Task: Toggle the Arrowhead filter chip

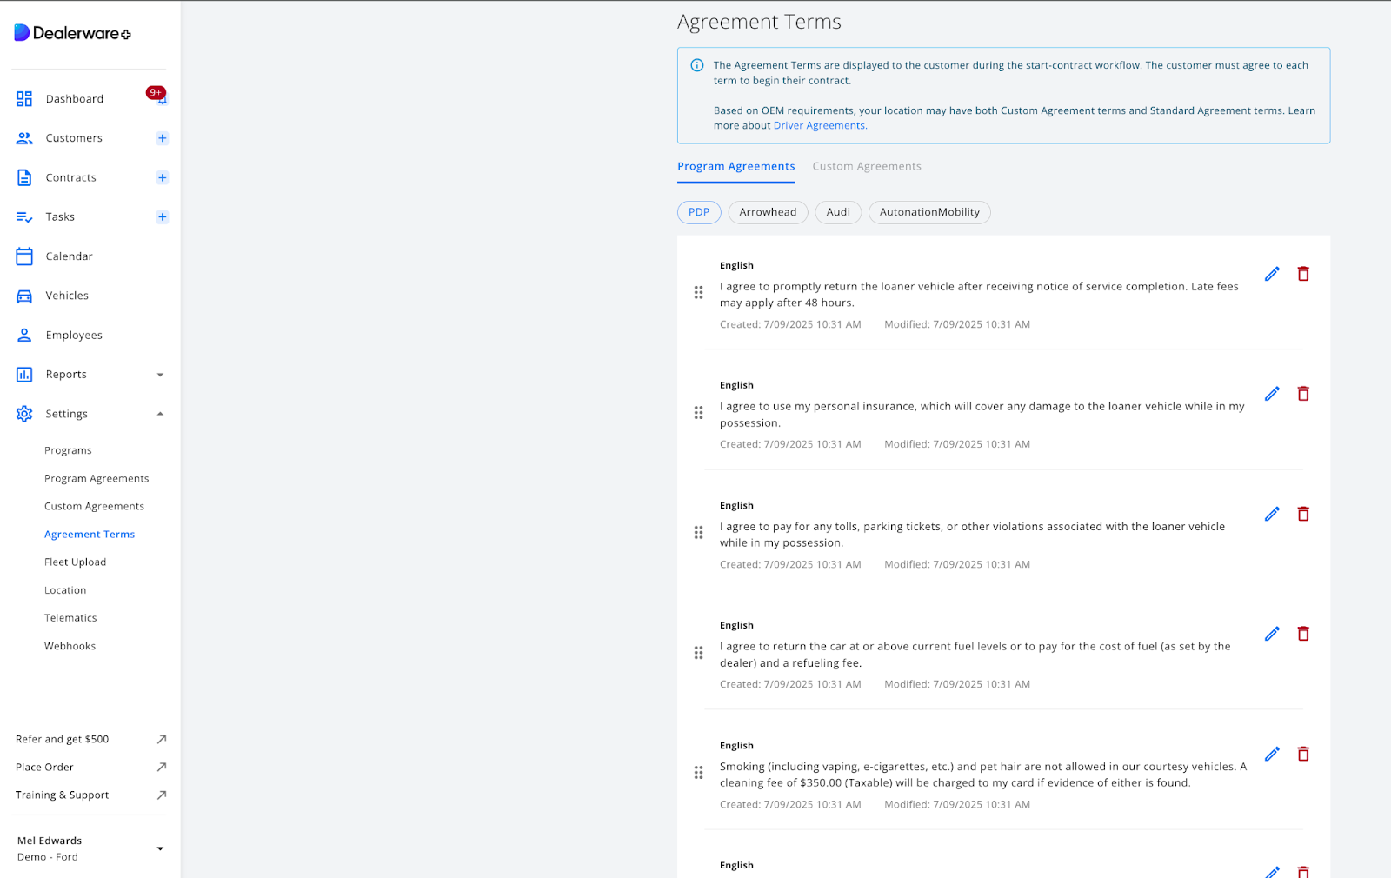Action: pos(768,212)
